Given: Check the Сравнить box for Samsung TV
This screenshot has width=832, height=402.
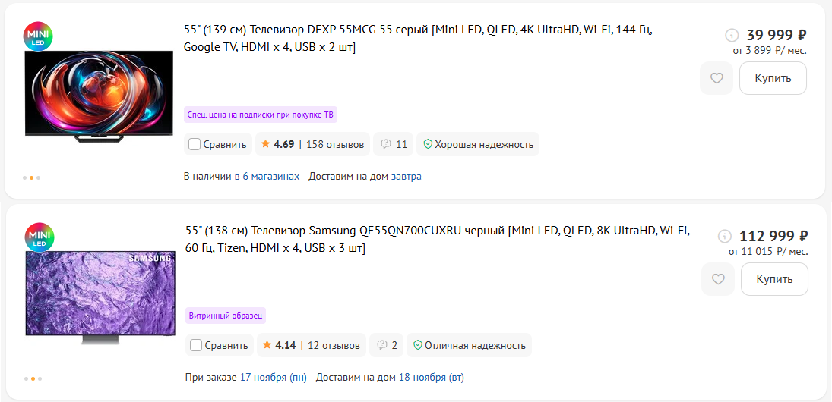Looking at the screenshot, I should [x=196, y=345].
